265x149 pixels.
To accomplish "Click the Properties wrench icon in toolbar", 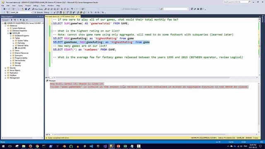I will (195, 9).
